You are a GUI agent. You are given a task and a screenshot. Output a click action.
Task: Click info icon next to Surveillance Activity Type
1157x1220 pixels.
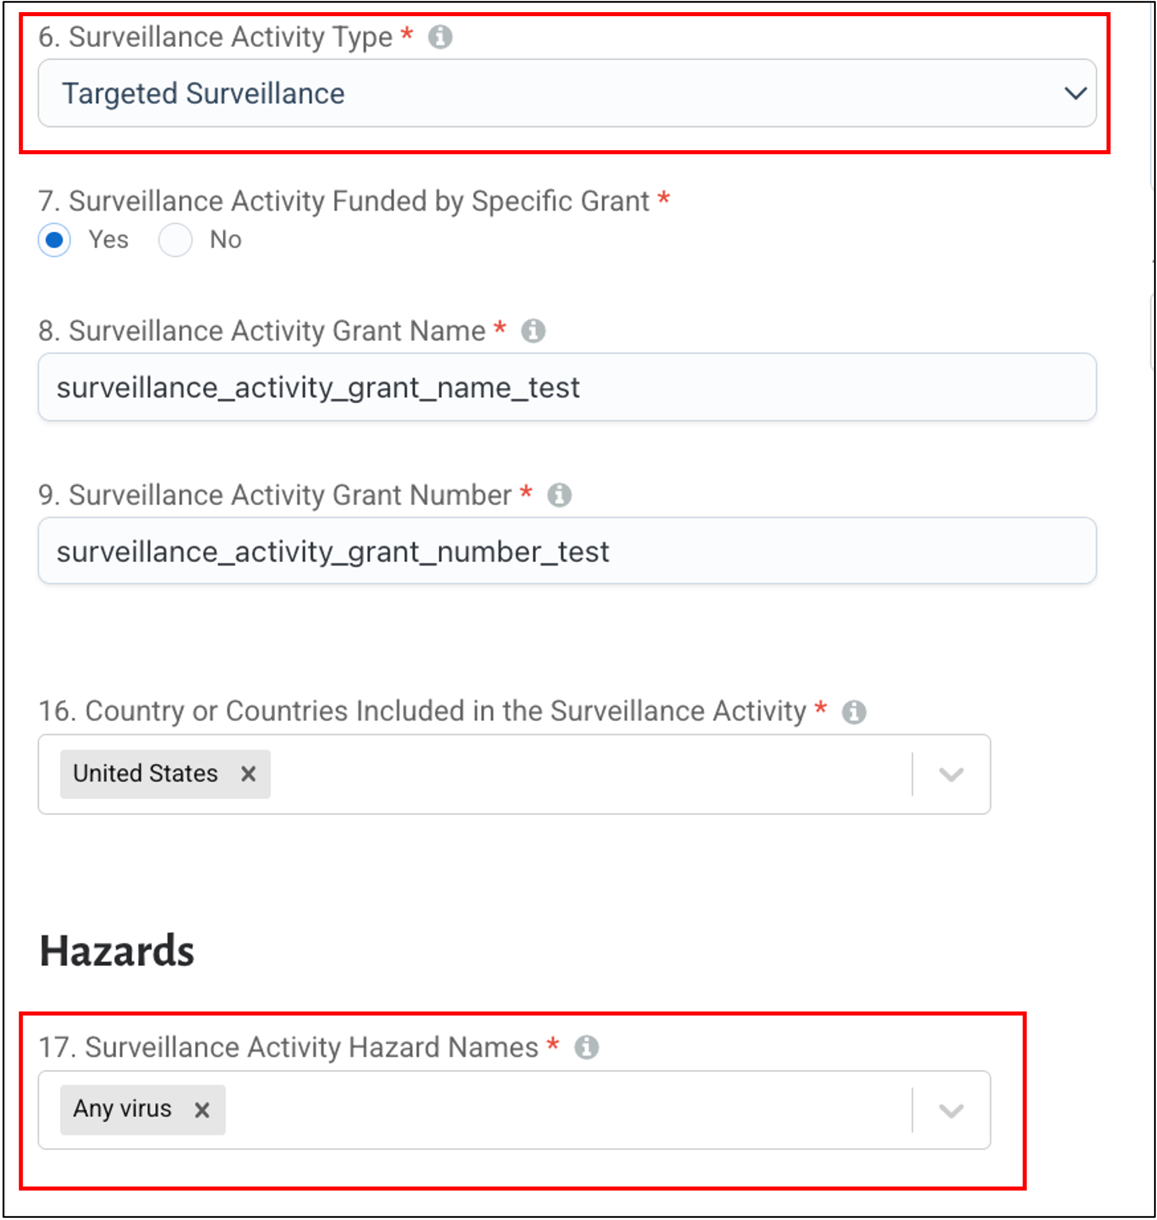click(x=440, y=37)
